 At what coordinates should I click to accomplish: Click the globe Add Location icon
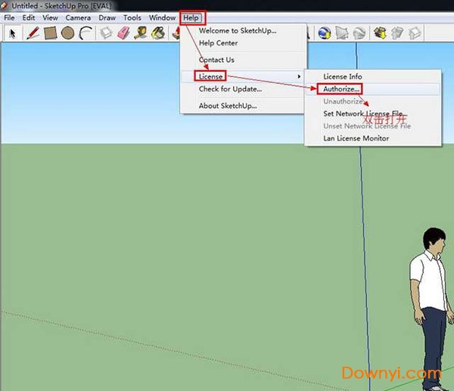point(325,33)
